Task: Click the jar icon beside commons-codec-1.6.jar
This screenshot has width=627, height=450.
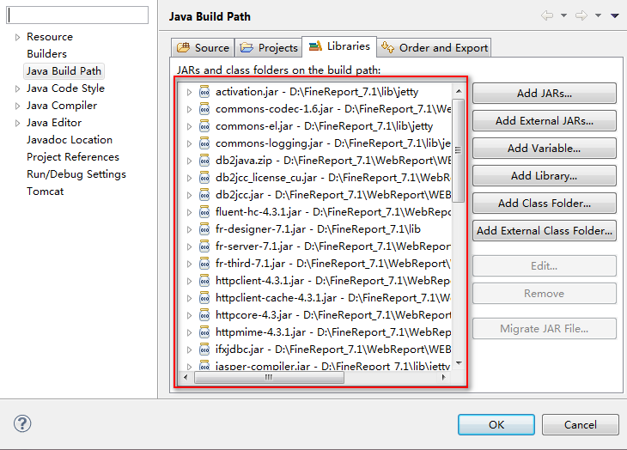Action: (x=204, y=109)
